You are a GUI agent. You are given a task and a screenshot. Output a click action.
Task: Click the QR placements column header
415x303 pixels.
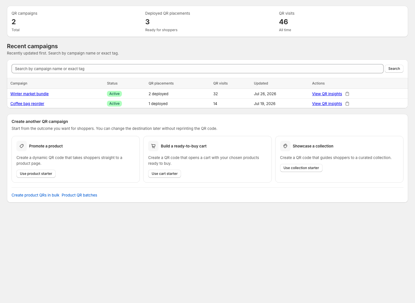click(161, 83)
